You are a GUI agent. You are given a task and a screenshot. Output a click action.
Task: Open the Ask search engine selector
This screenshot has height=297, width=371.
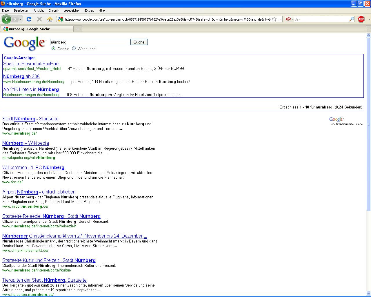(x=289, y=19)
